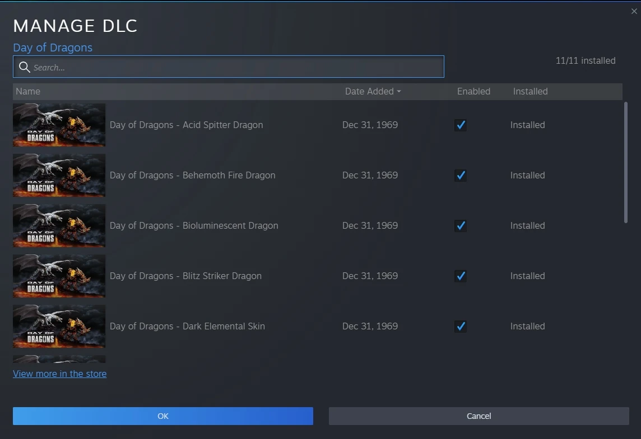The width and height of the screenshot is (641, 439).
Task: Click Installed status for Acid Spitter Dragon
Action: tap(527, 125)
